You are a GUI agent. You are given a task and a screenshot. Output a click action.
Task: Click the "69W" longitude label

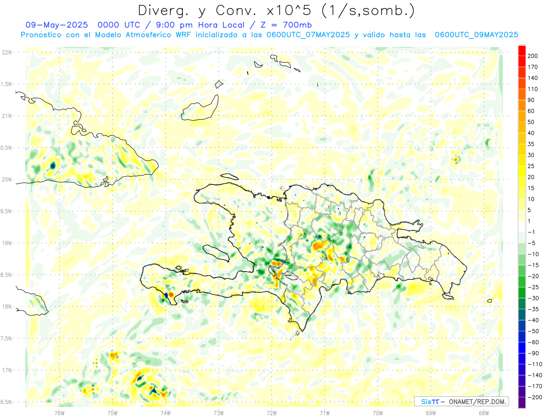[431, 413]
